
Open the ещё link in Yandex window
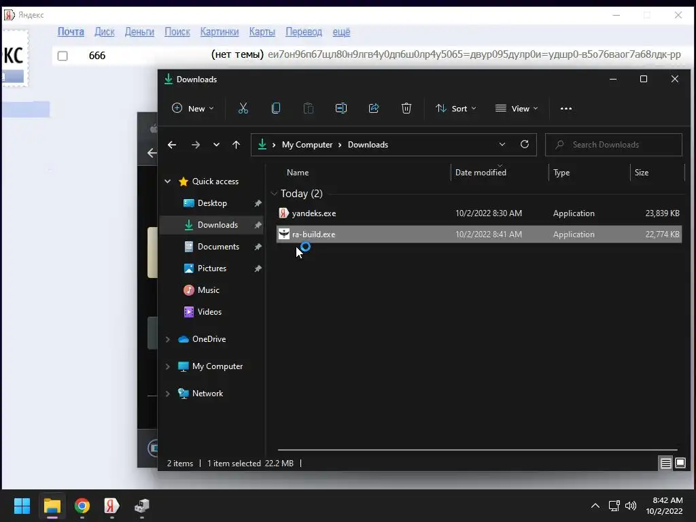tap(341, 32)
